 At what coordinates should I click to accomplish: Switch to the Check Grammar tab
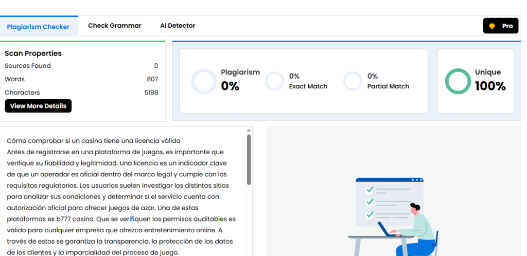click(114, 26)
